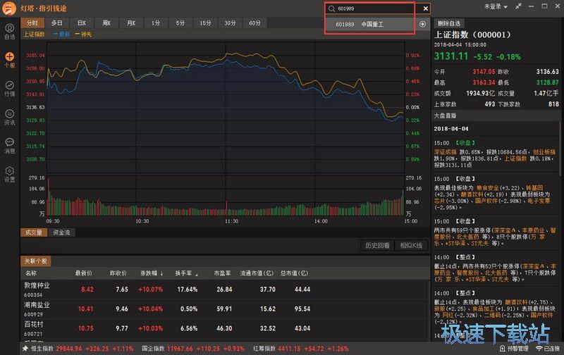
Task: Click the 删除自选 button
Action: (449, 23)
